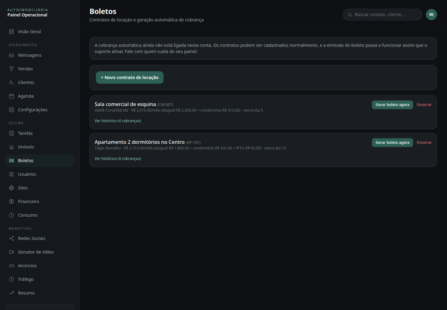
Task: Generate boleto for Apartamento 2 dormitórios
Action: click(392, 143)
